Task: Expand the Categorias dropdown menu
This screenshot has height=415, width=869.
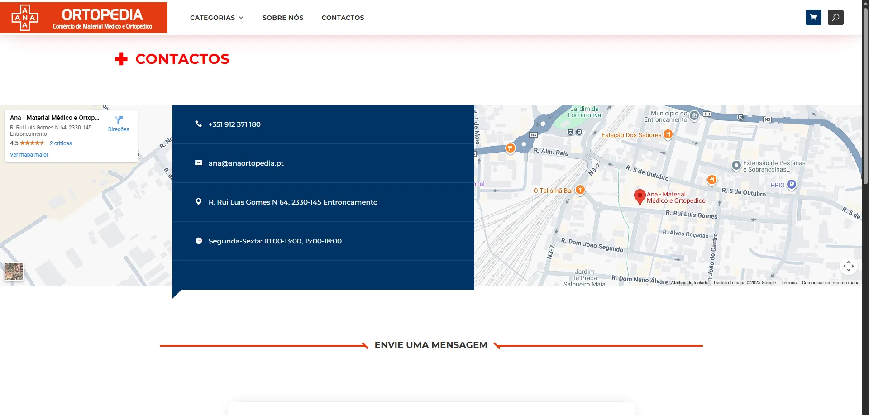Action: (216, 18)
